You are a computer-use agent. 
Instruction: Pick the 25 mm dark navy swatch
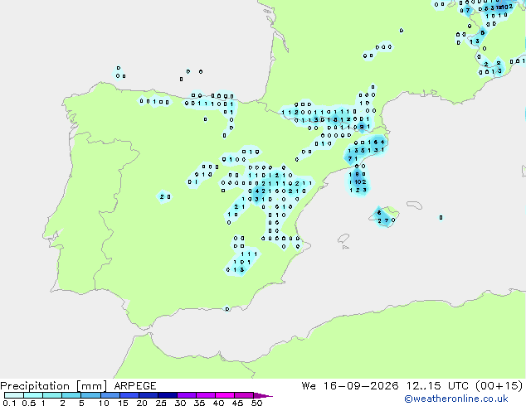(168, 395)
